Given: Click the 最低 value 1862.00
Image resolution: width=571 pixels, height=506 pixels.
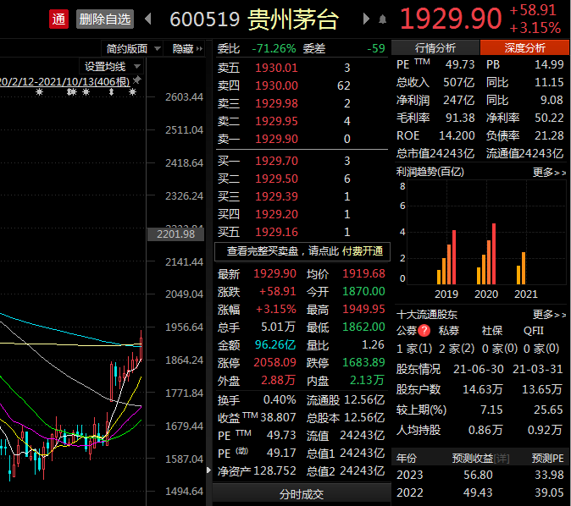Looking at the screenshot, I should coord(363,327).
